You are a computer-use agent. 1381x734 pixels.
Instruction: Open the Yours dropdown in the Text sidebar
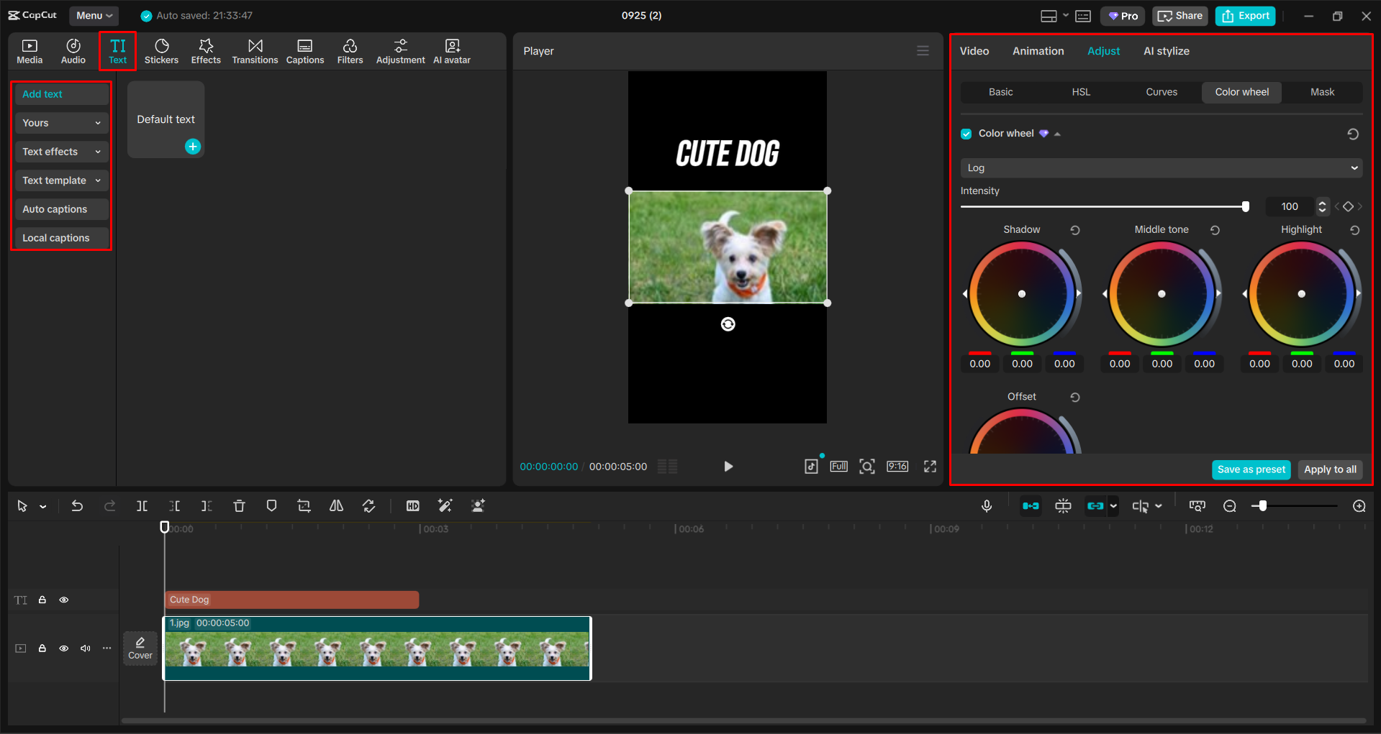pyautogui.click(x=61, y=122)
